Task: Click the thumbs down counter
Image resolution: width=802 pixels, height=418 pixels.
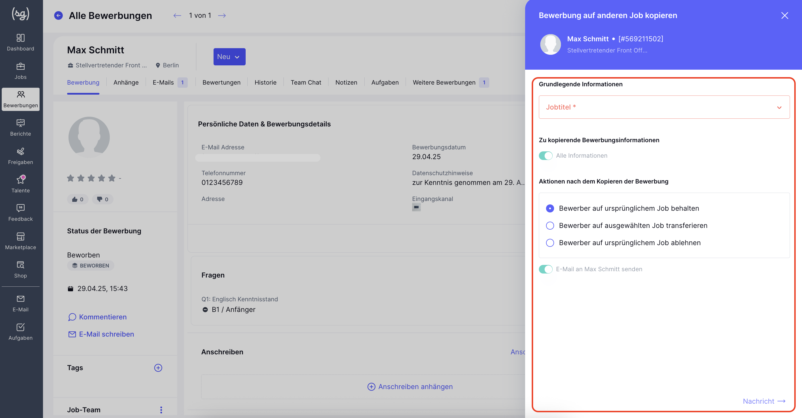Action: click(102, 199)
